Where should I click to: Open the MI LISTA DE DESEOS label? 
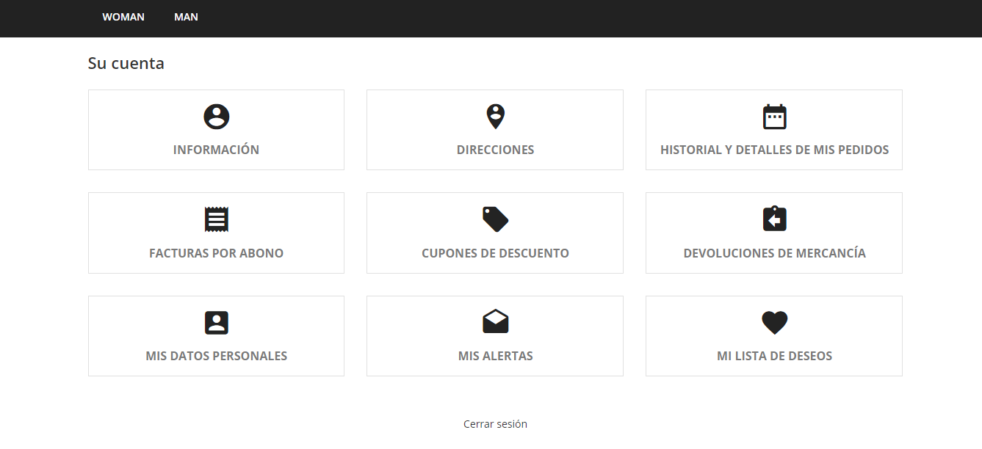click(x=774, y=356)
